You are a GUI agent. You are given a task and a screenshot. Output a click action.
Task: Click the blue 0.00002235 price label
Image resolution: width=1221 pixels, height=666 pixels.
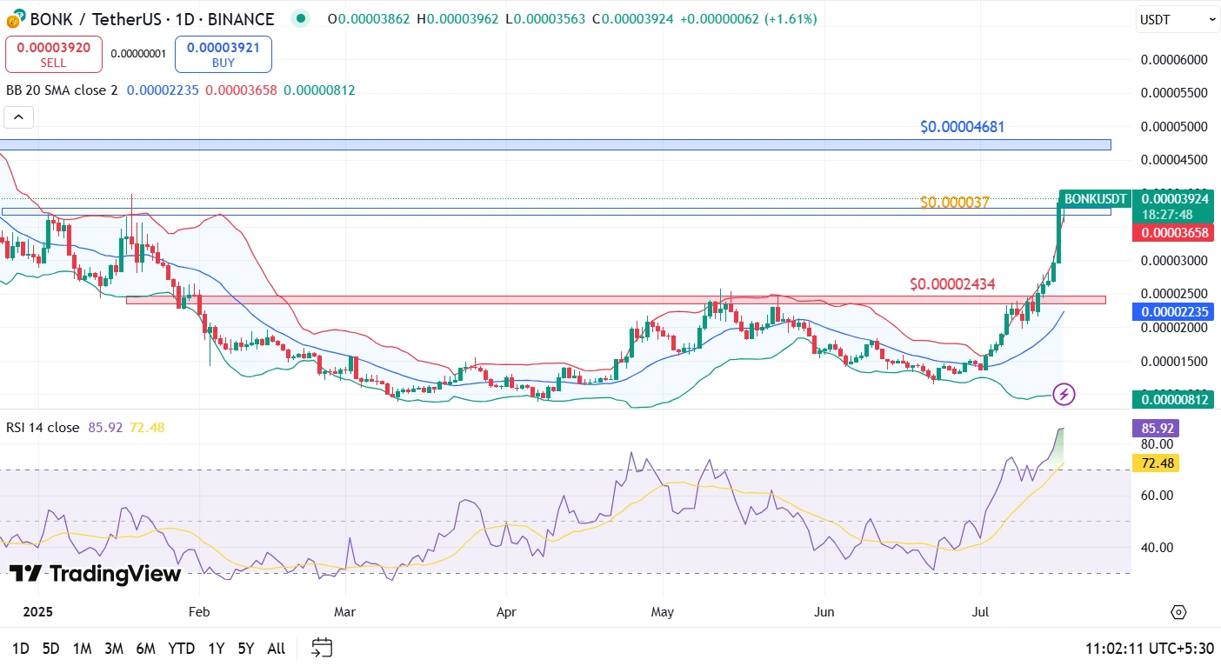pos(1174,312)
